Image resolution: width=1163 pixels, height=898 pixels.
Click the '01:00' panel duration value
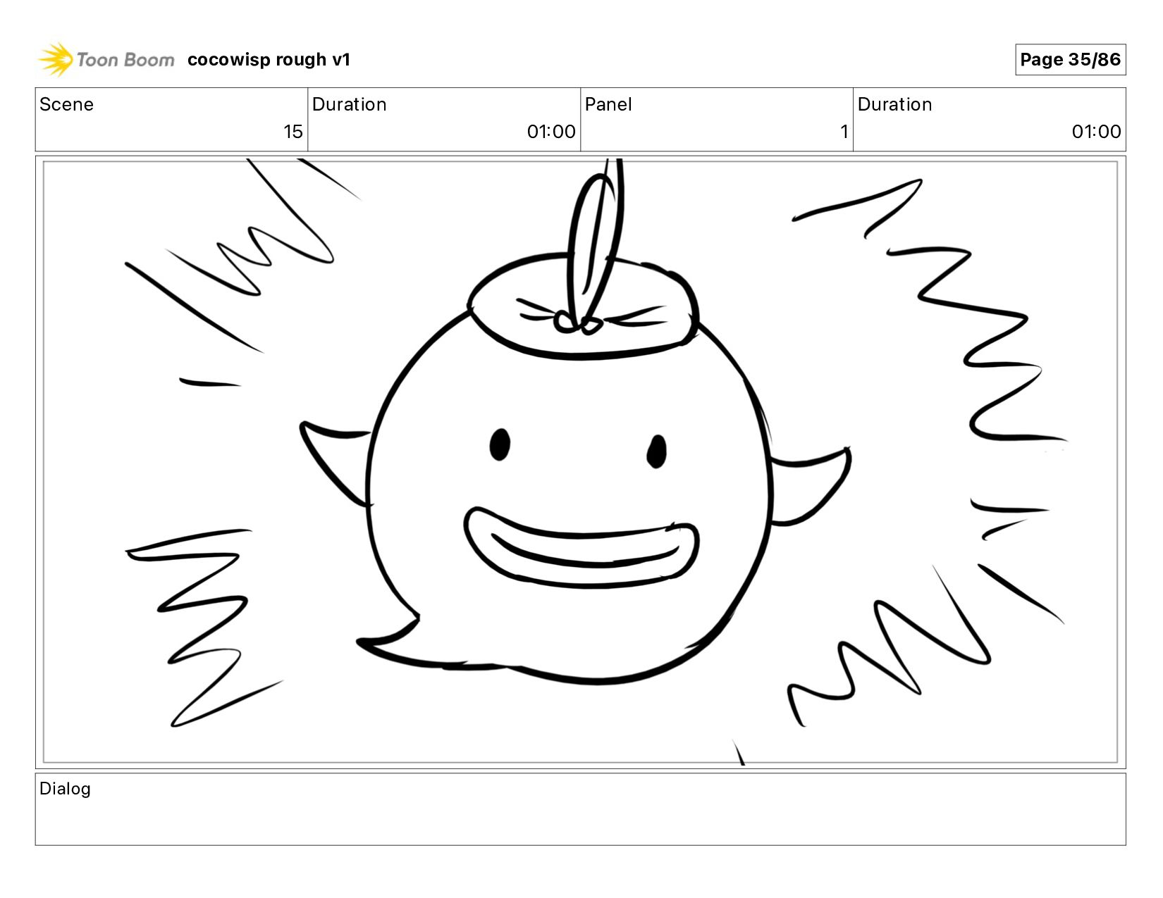click(x=1096, y=132)
